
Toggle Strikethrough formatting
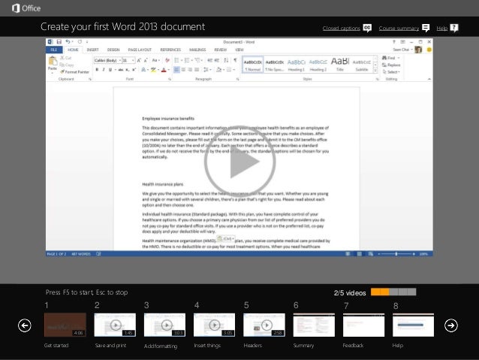[x=121, y=70]
